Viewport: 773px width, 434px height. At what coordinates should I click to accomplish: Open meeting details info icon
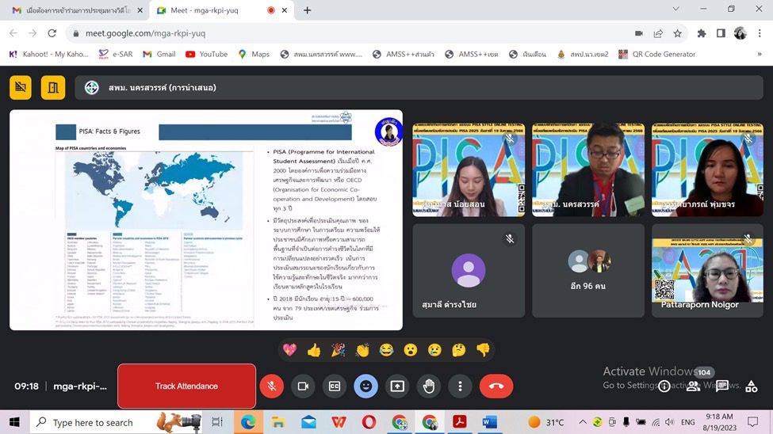point(664,386)
